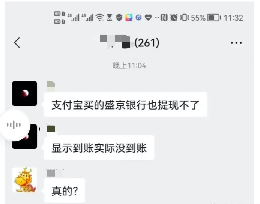Open the golden dragon avatar profile
This screenshot has width=260, height=204.
click(24, 180)
